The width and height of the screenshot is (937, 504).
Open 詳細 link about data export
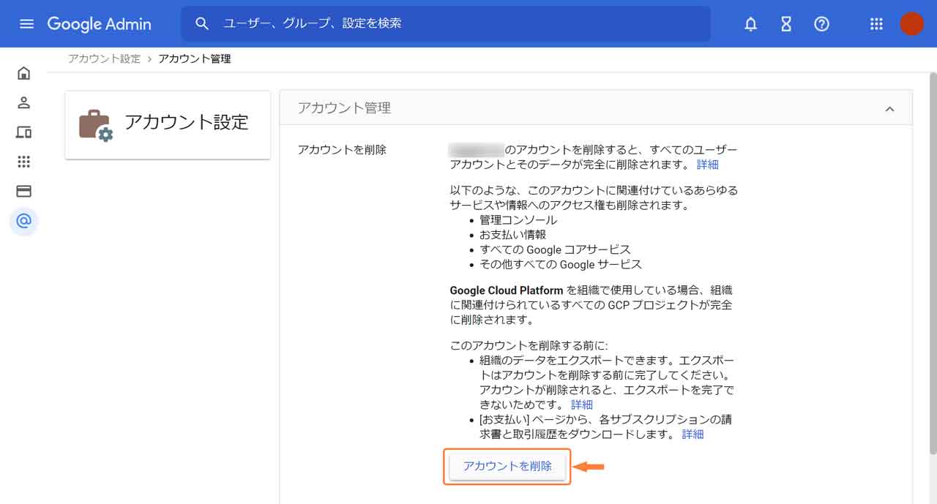point(582,405)
